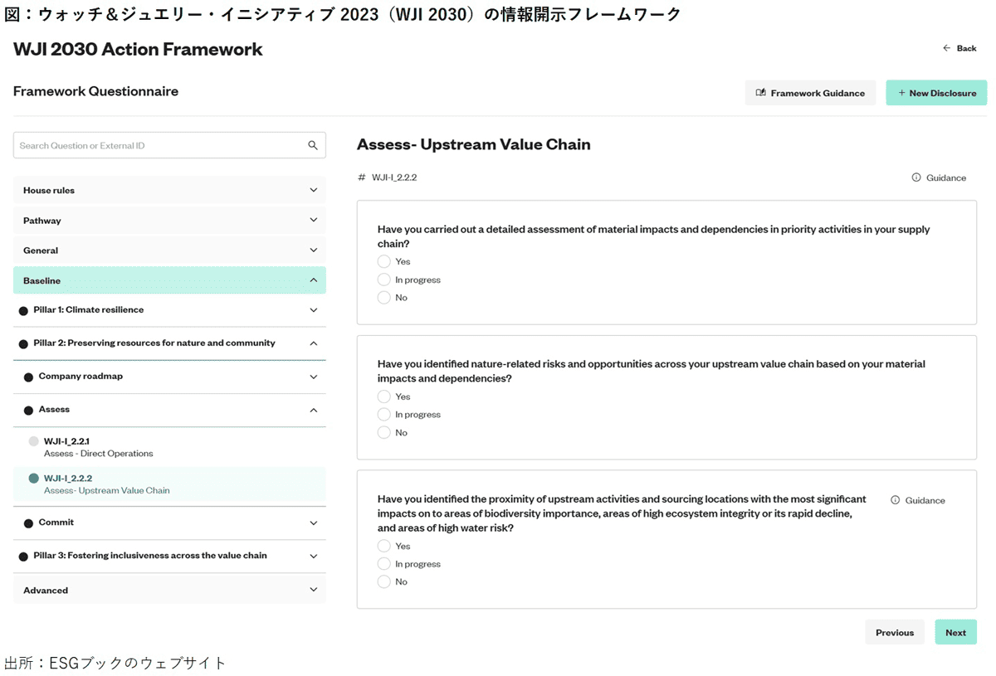996x676 pixels.
Task: Click the grey status dot of WJI-I_2.2.1
Action: pyautogui.click(x=33, y=441)
